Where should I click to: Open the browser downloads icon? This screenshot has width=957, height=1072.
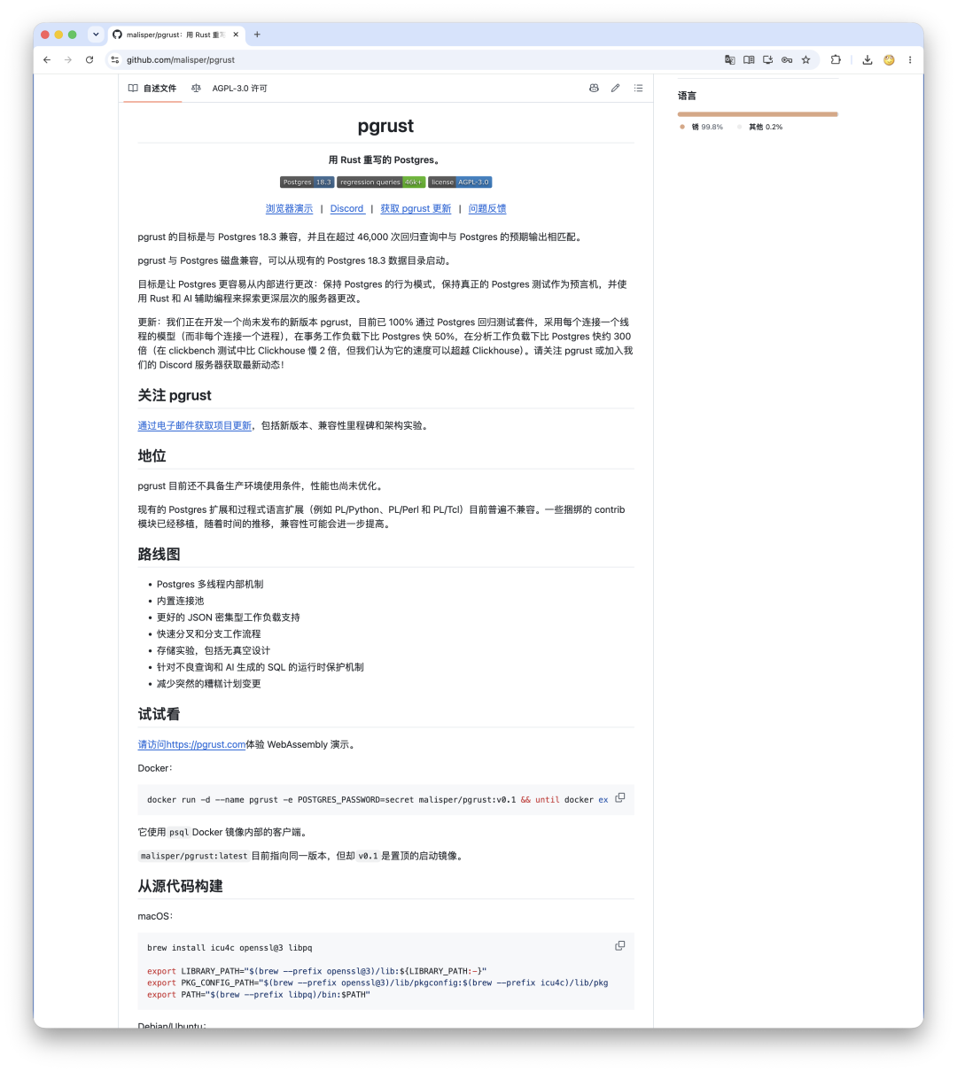(x=868, y=60)
